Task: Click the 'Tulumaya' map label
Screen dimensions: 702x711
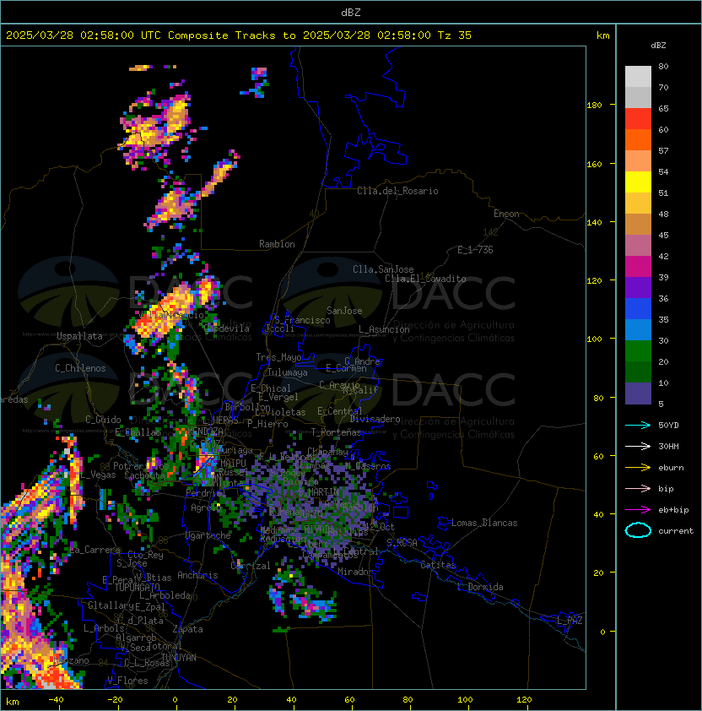Action: click(288, 372)
